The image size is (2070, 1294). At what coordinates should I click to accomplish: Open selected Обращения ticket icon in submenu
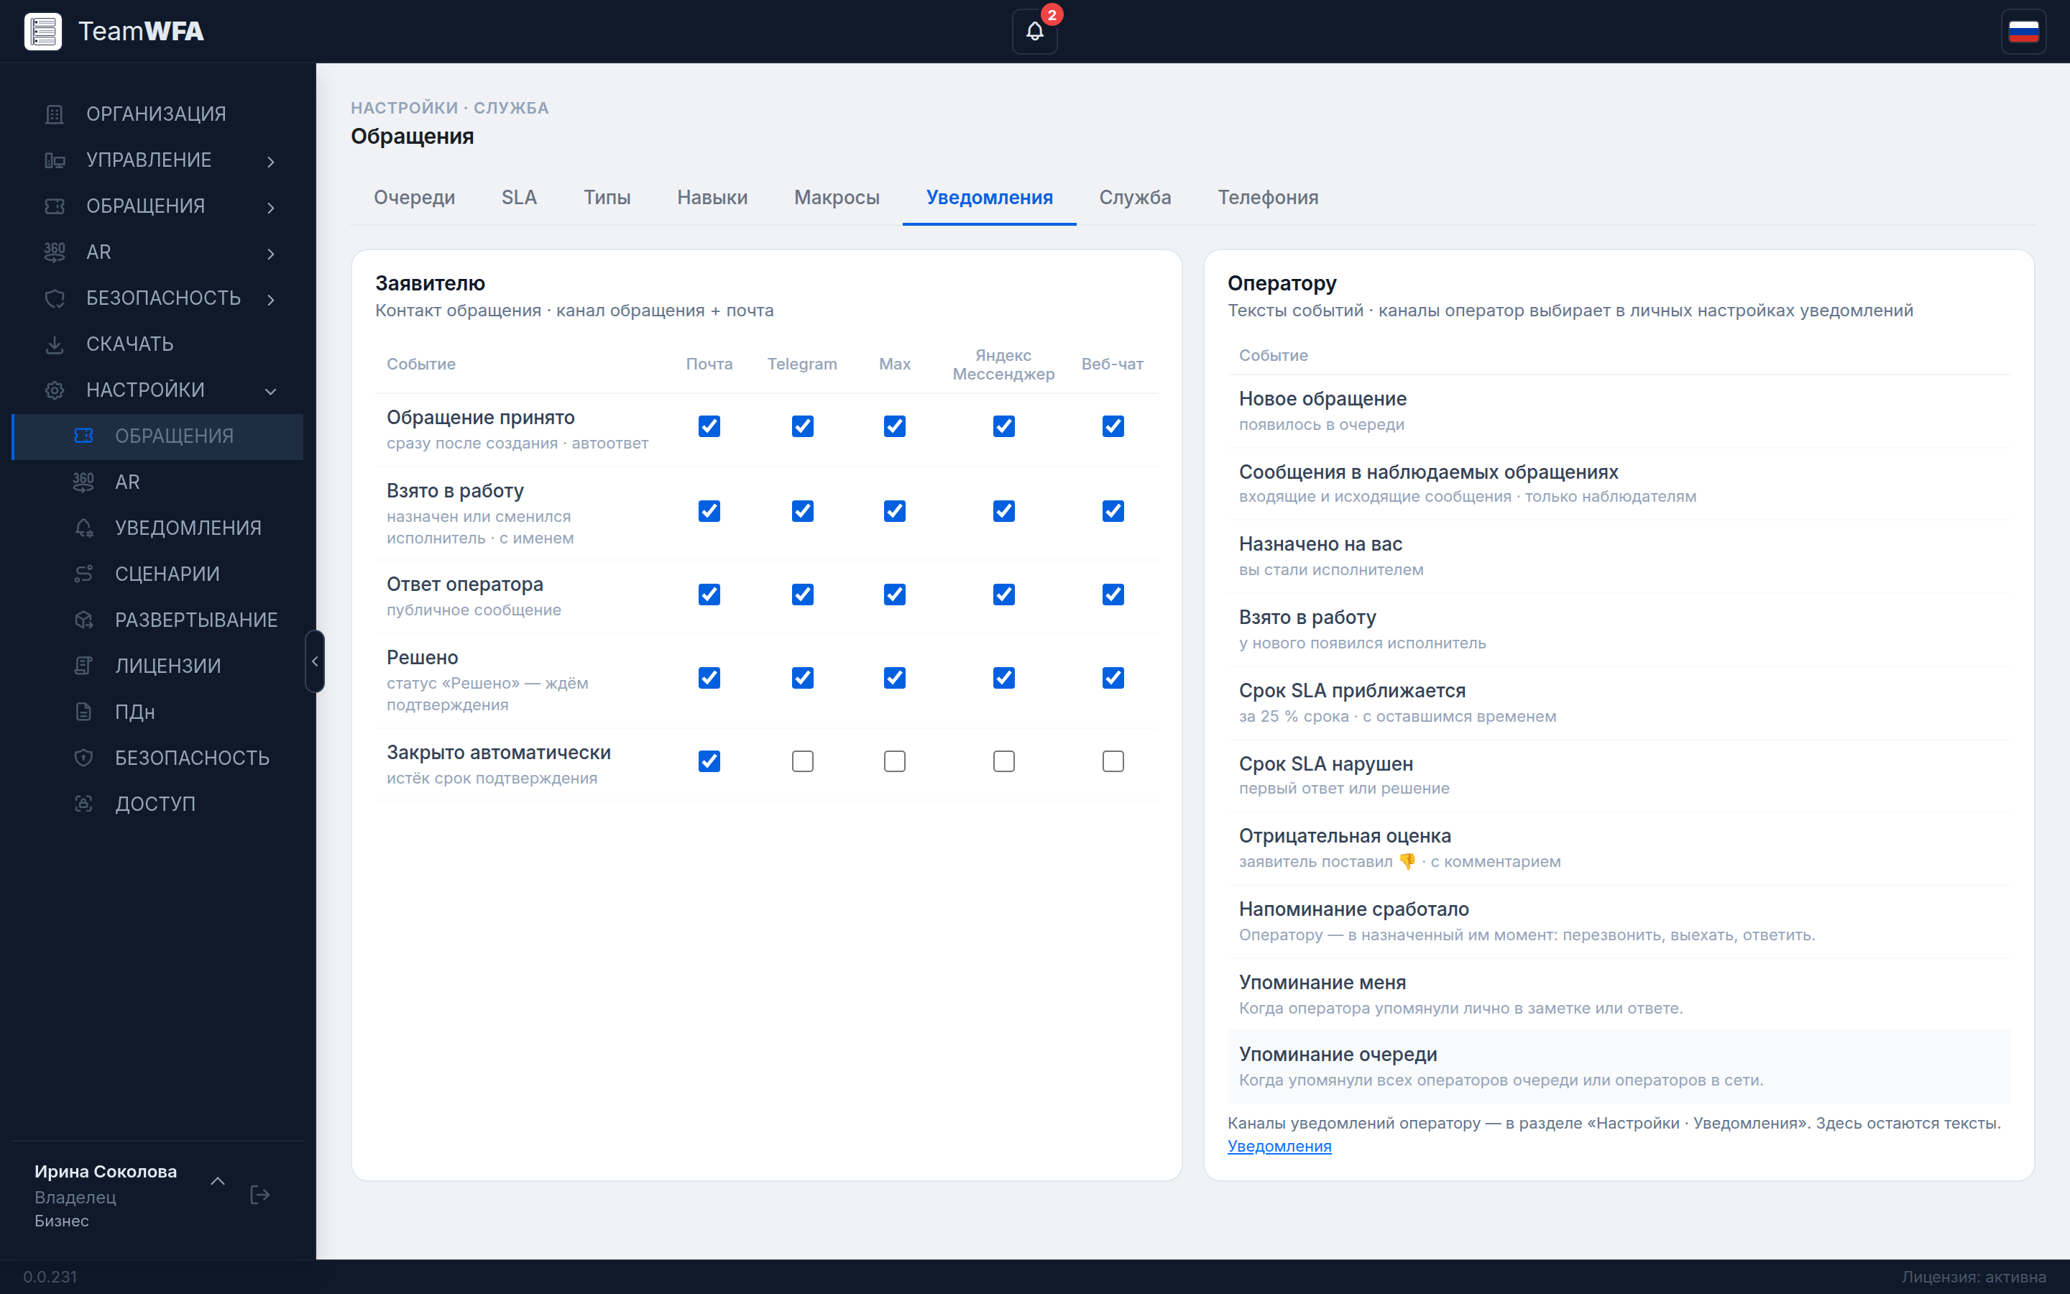(x=84, y=436)
